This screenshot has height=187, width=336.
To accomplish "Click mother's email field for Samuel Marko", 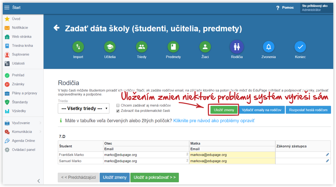I will (232, 161).
